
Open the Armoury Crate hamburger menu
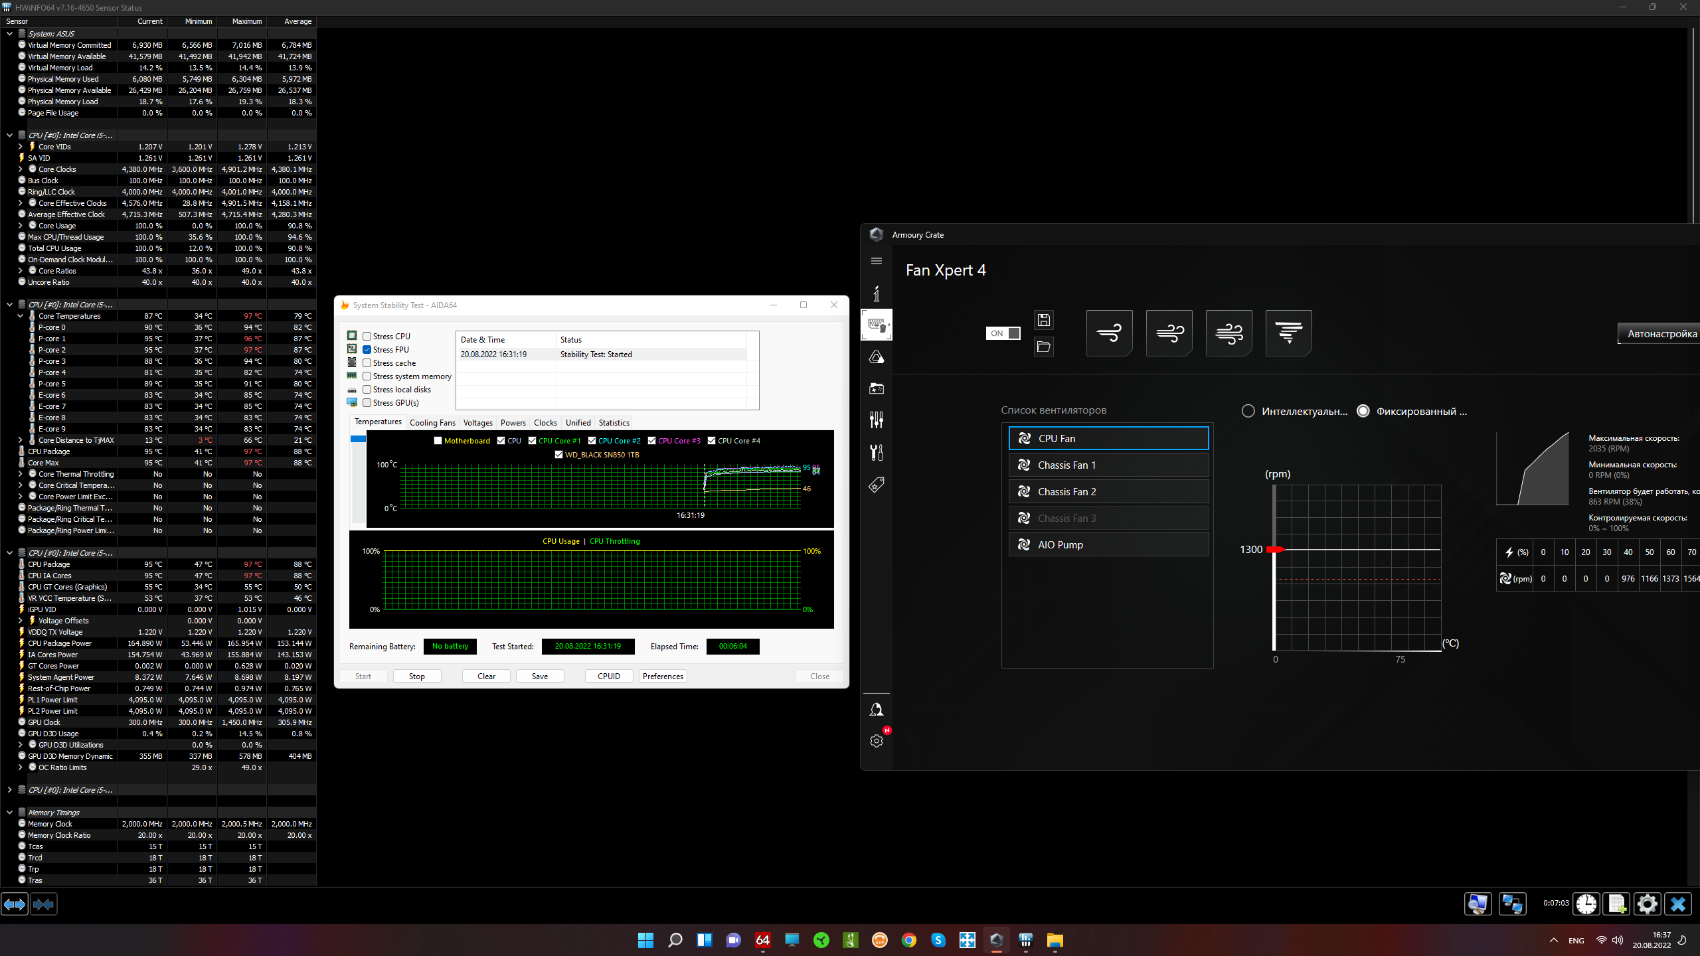[876, 261]
